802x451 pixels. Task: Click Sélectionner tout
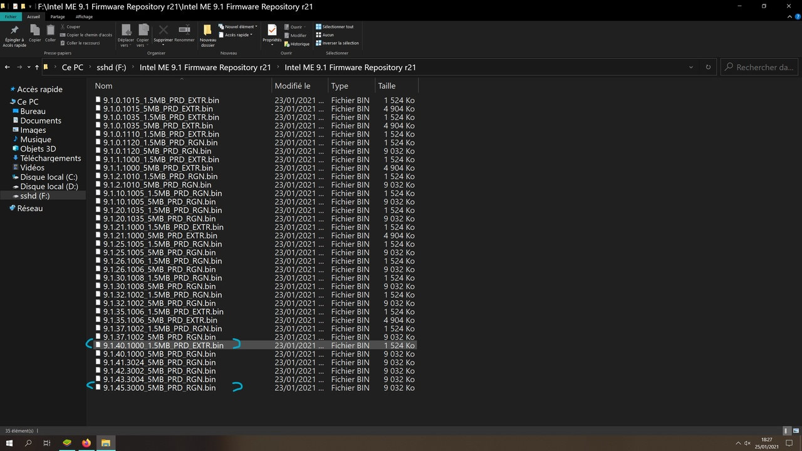tap(335, 27)
